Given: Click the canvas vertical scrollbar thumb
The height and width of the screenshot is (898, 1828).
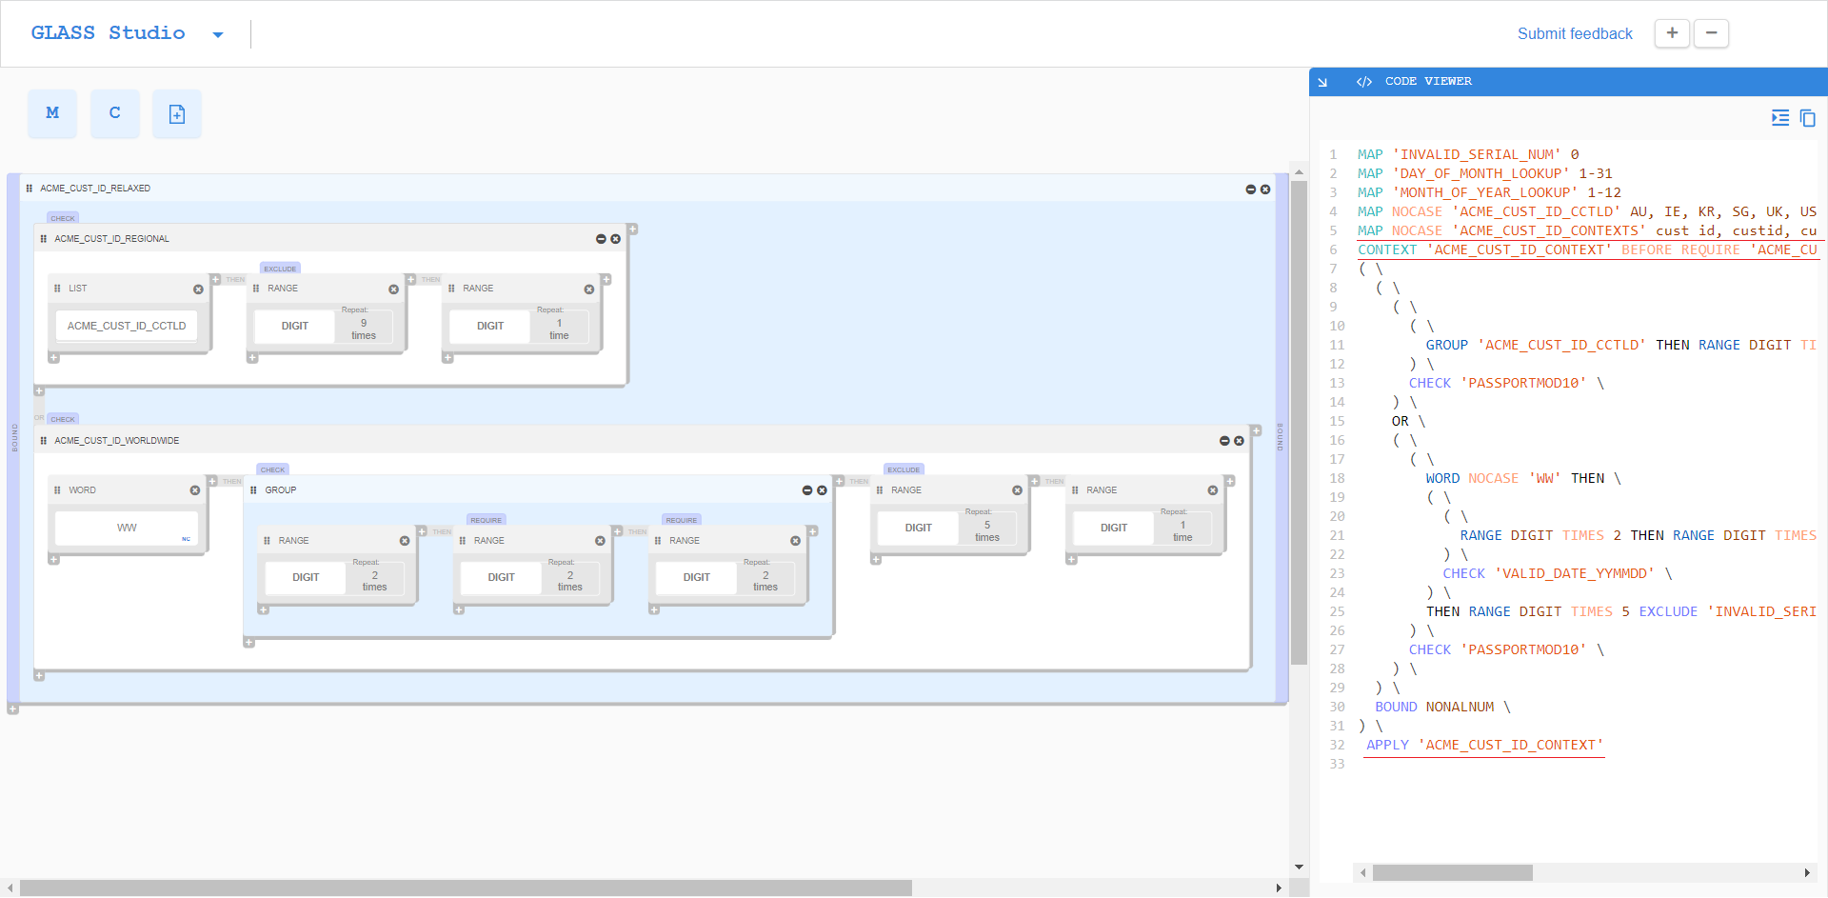Looking at the screenshot, I should click(x=1299, y=422).
